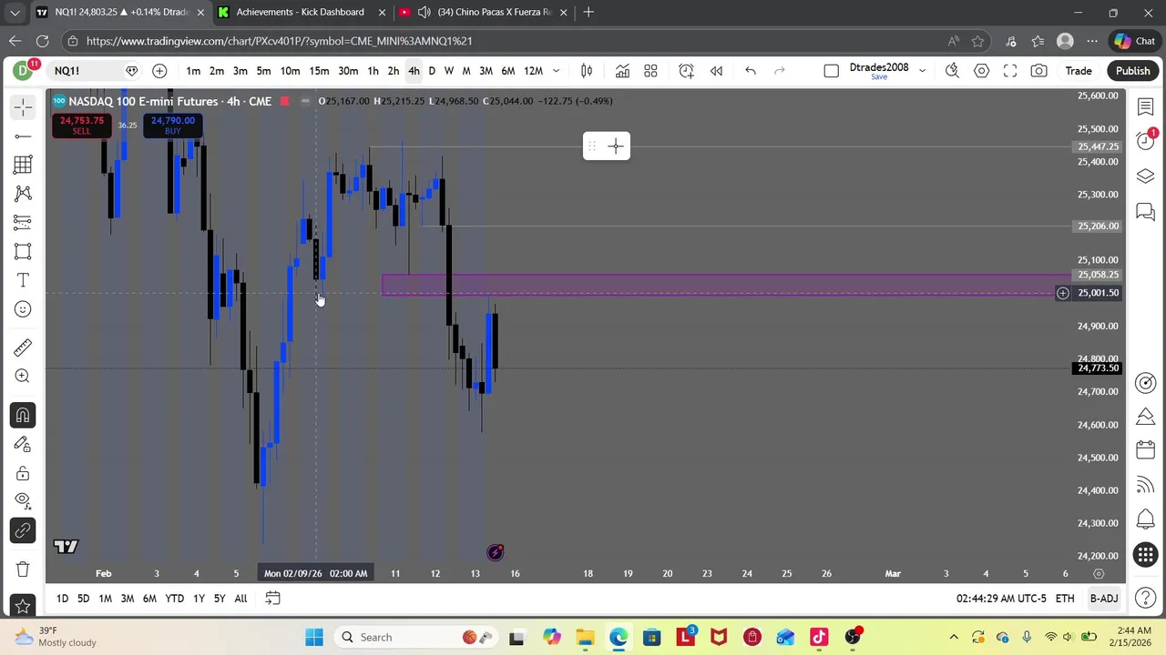The width and height of the screenshot is (1166, 655).
Task: Create an alert with the alarm-clock icon
Action: click(x=686, y=71)
